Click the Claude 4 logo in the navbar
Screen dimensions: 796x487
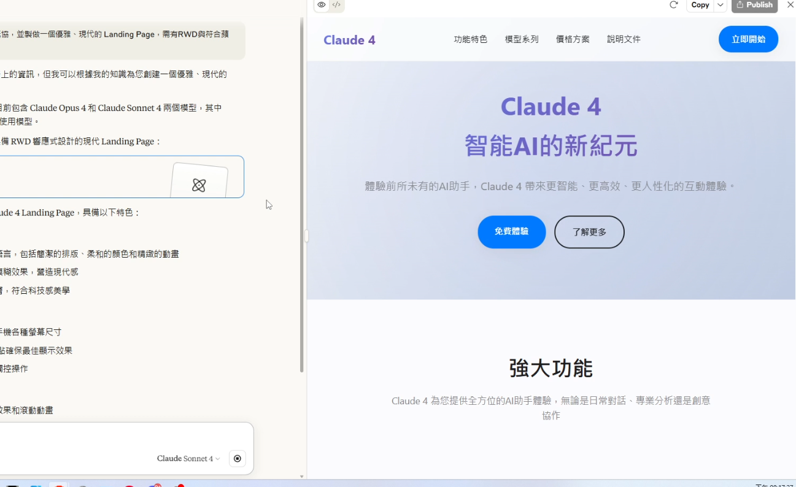(x=349, y=40)
